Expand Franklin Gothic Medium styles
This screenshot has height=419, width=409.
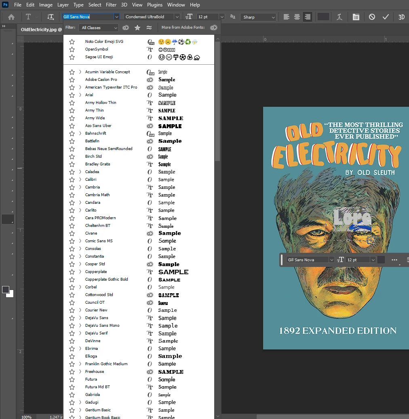80,364
